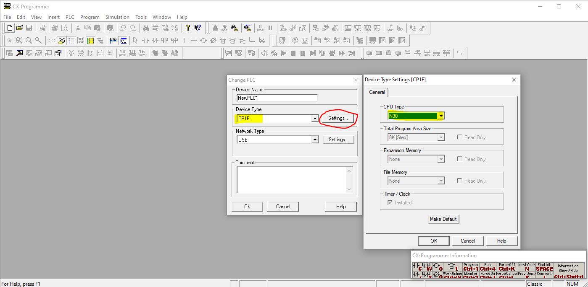Click the play Run simulation icon
The width and height of the screenshot is (588, 287).
[284, 53]
